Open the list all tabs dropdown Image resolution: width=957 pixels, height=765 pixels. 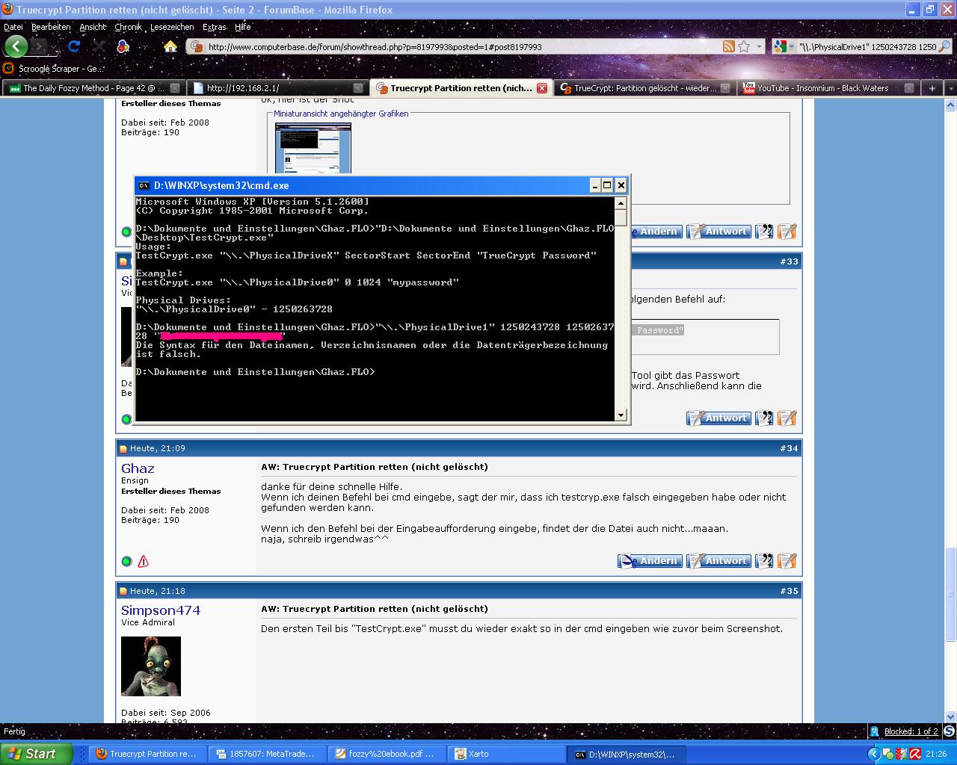tap(950, 88)
